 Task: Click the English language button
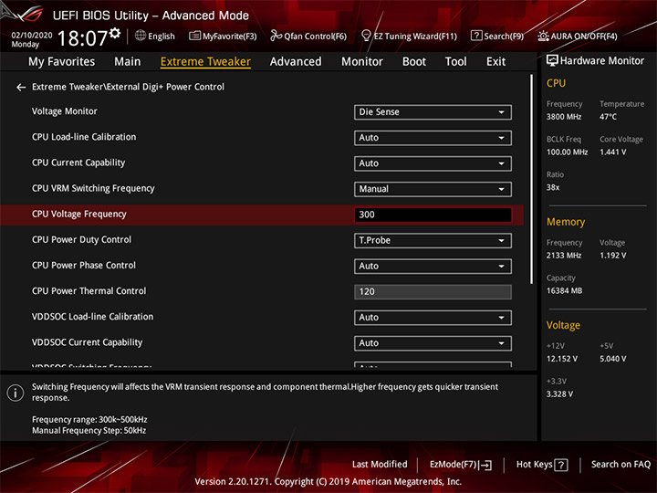pos(155,36)
